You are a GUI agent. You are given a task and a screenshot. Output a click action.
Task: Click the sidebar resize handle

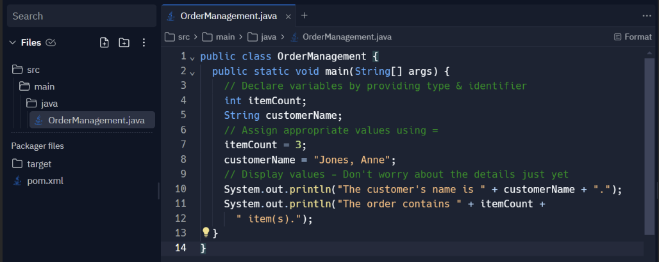tap(159, 190)
